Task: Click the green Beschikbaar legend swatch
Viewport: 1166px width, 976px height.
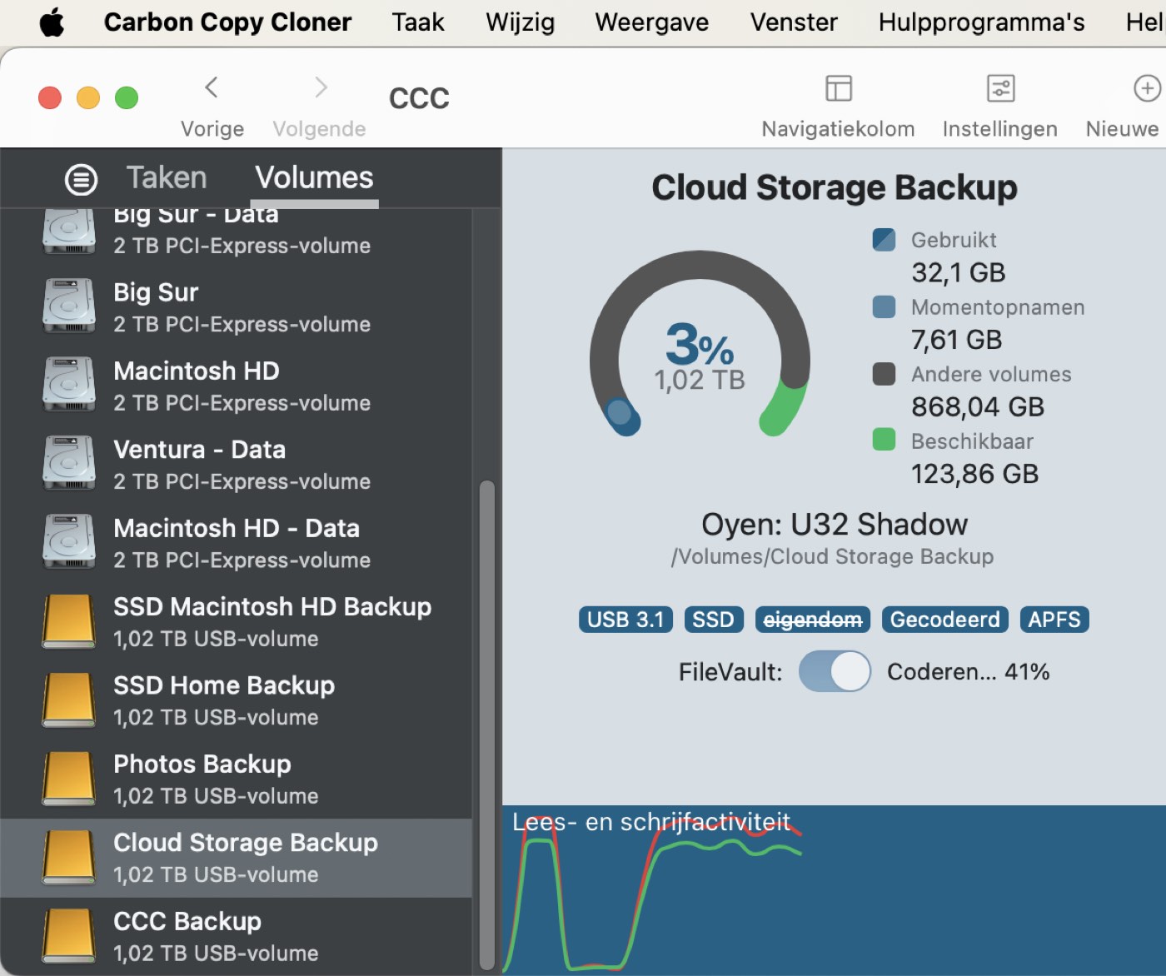Action: [884, 440]
